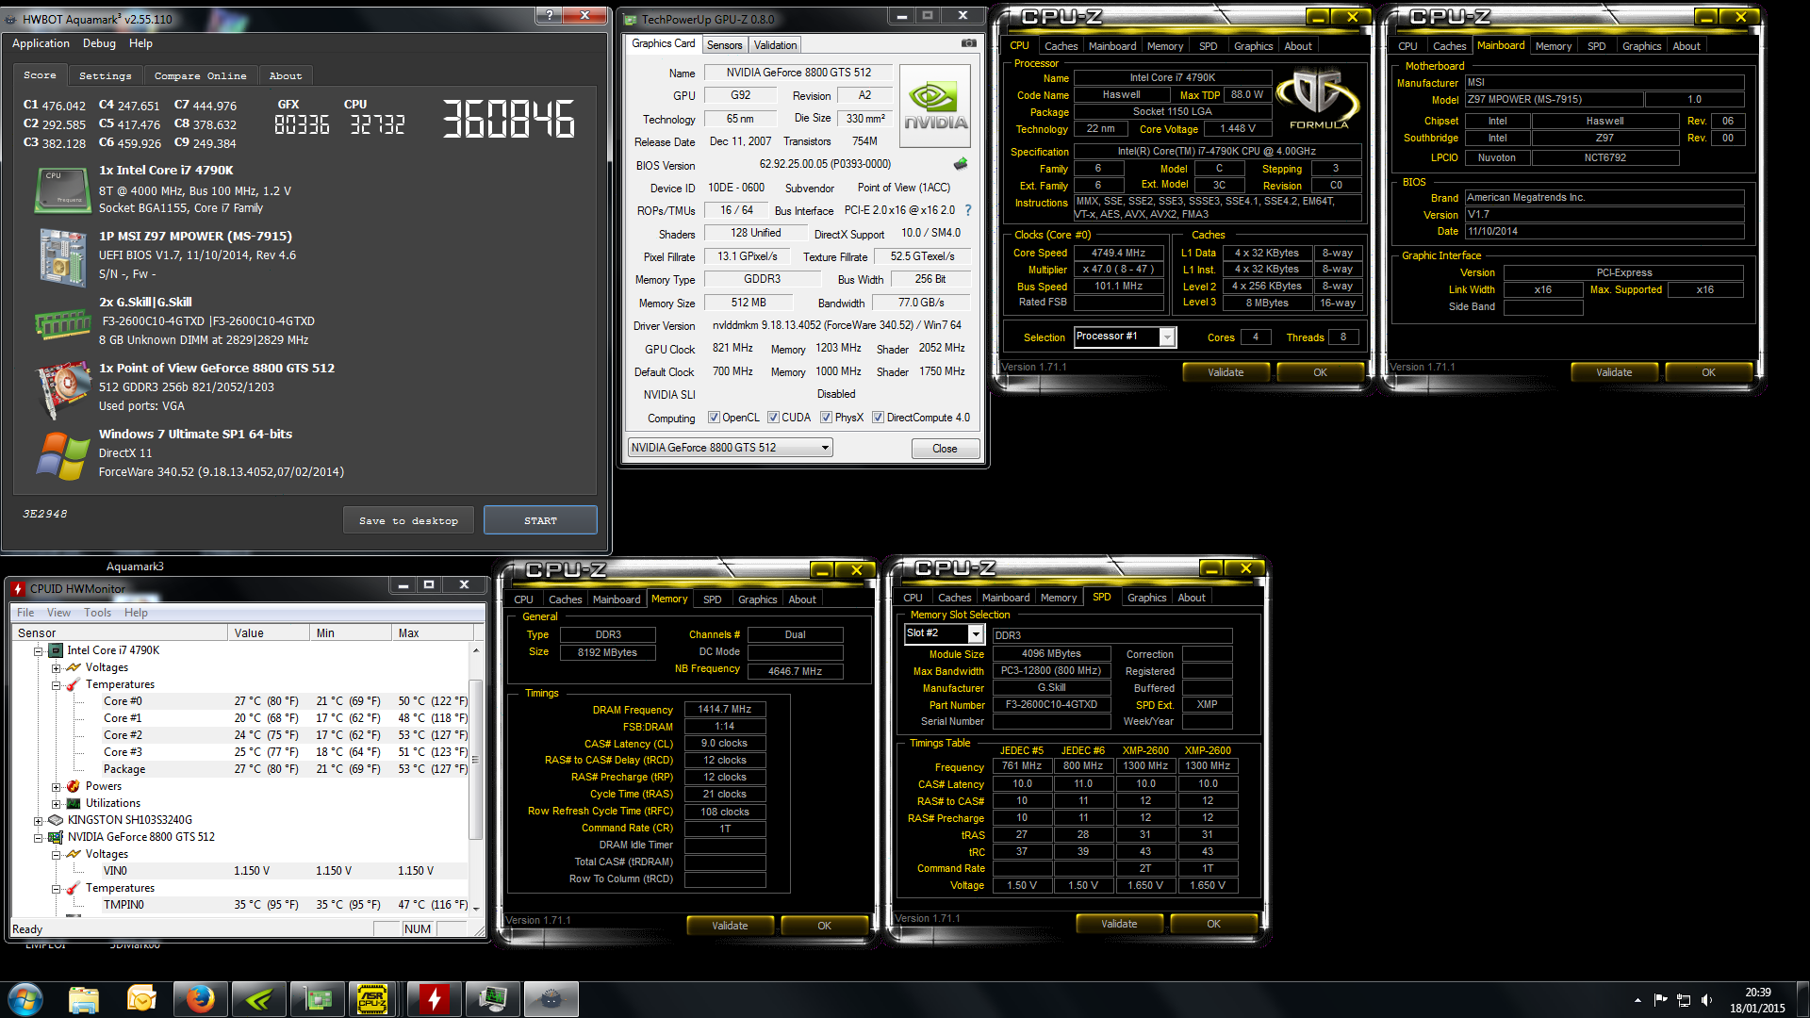Click the HWMonitor vertical scrollbar thumb

point(475,759)
